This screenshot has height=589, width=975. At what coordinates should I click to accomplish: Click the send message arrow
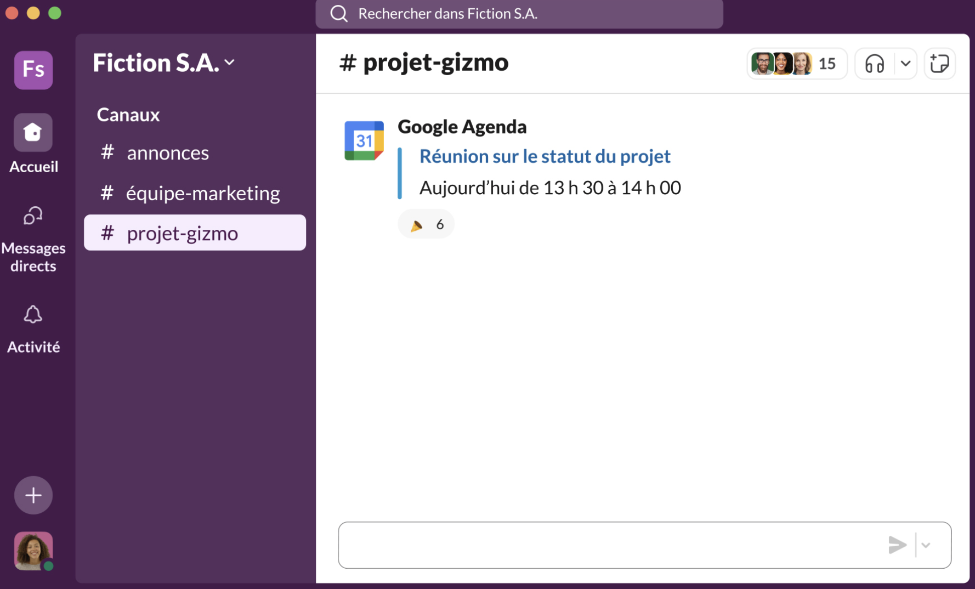pos(897,545)
